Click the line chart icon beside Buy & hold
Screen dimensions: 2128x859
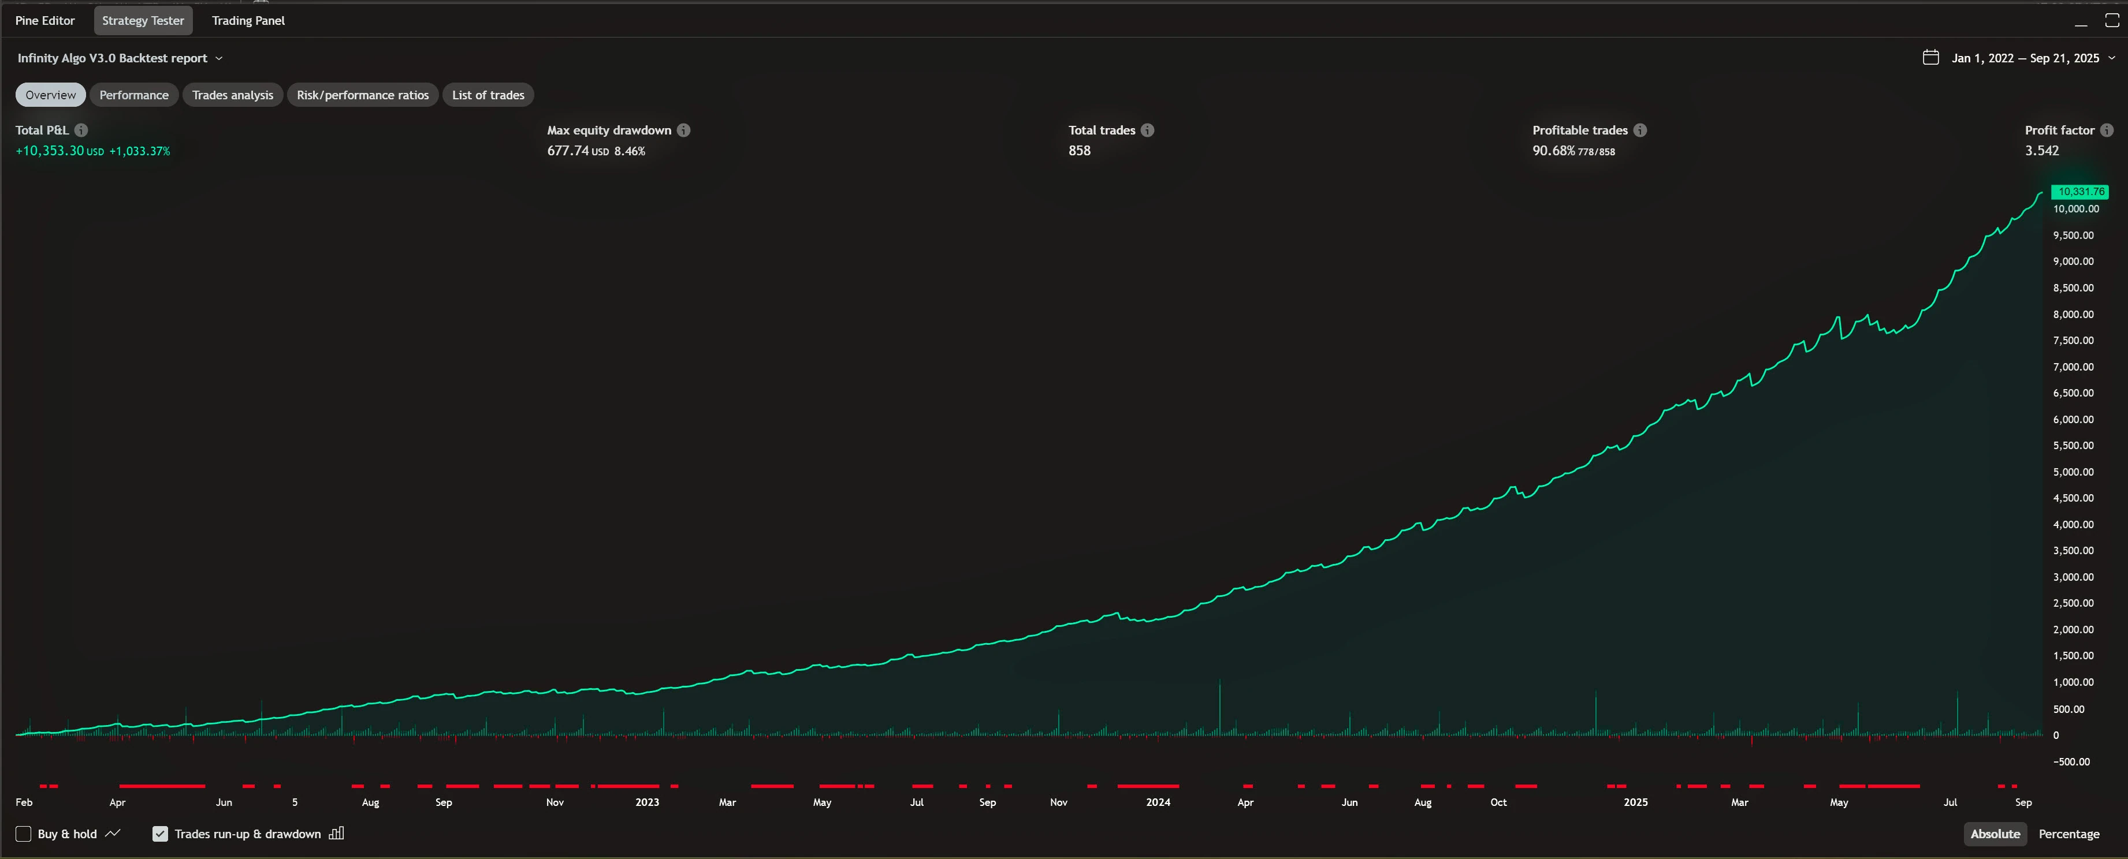113,834
